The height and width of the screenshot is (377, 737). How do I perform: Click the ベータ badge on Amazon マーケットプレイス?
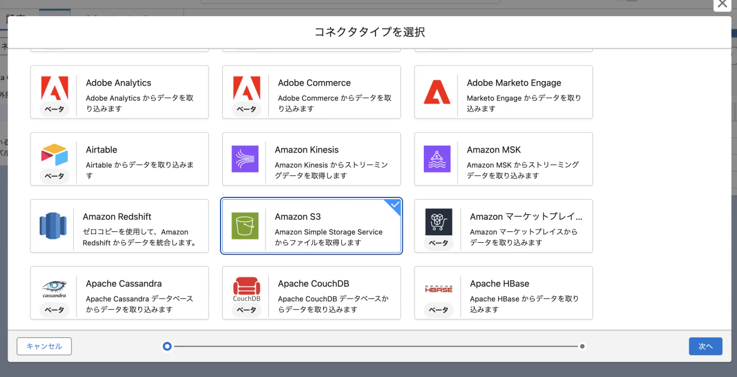coord(439,243)
